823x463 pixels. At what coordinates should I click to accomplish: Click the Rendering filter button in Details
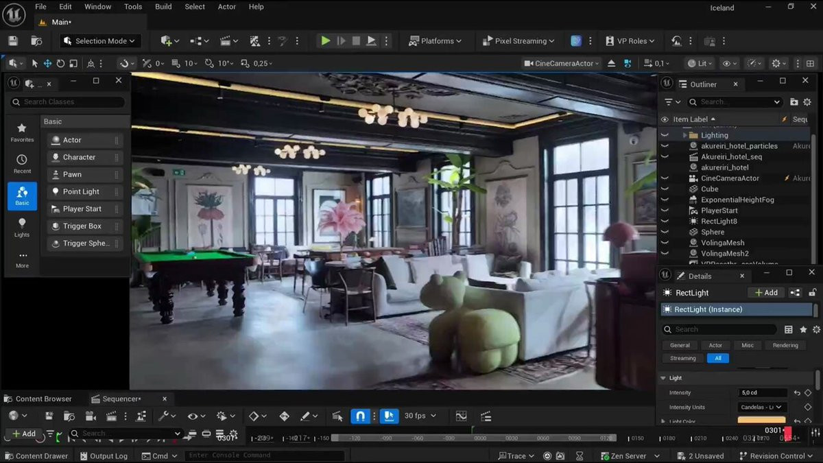click(x=785, y=345)
